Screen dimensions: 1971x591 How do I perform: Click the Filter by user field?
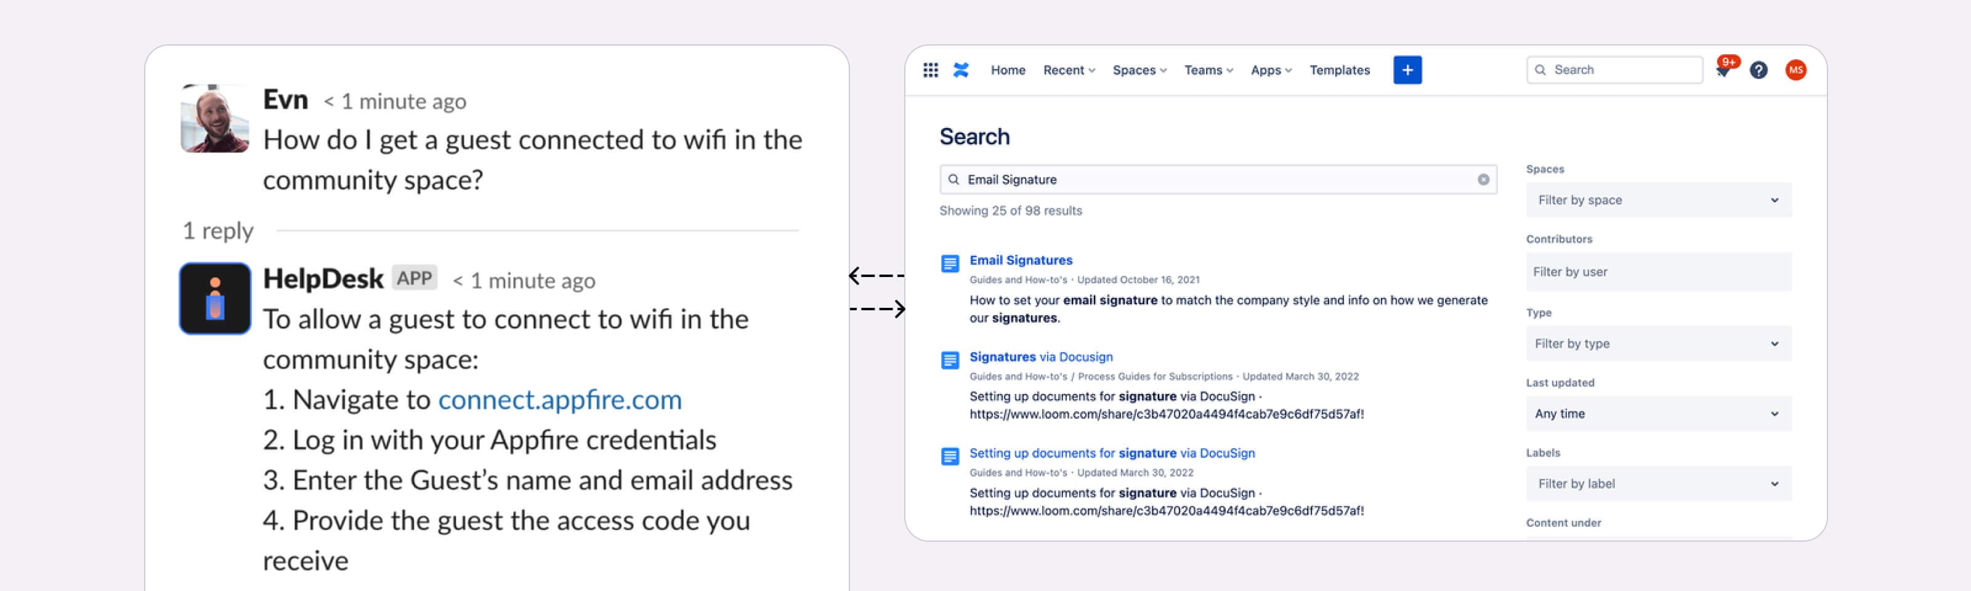pos(1658,271)
